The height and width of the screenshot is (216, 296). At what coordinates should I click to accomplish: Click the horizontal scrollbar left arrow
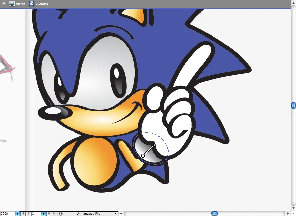coord(121,213)
